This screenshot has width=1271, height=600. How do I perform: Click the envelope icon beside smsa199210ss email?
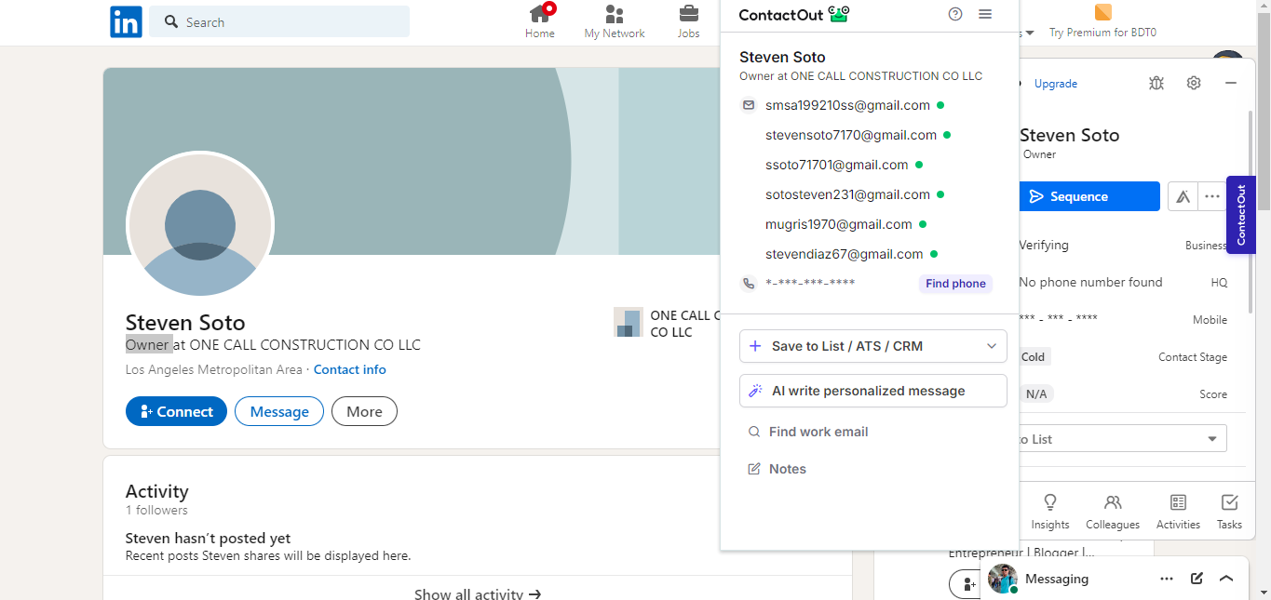coord(749,105)
